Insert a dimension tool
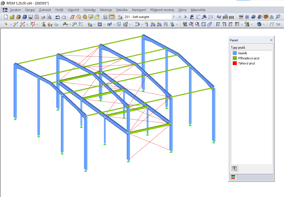The height and width of the screenshot is (197, 284). pos(65,24)
